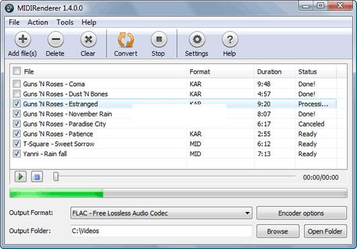Minimize the MIDIRenderer window

click(x=306, y=5)
